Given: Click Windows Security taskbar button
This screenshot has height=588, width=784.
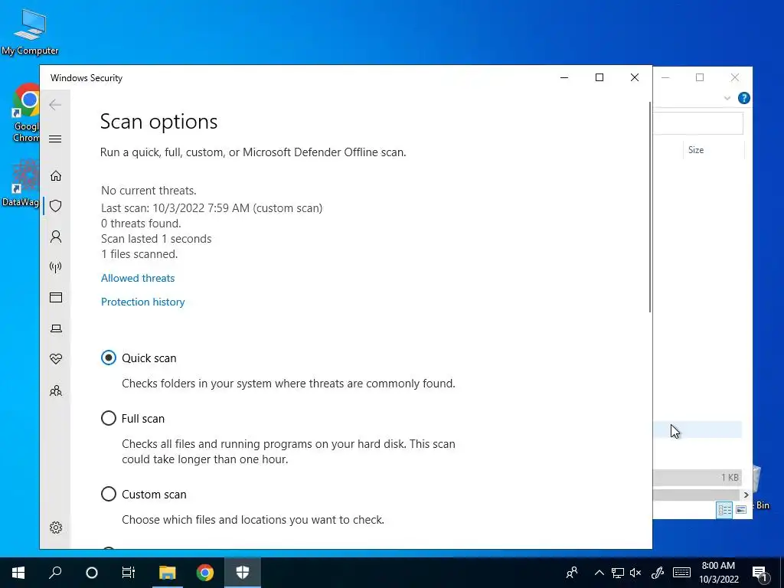Looking at the screenshot, I should [243, 573].
